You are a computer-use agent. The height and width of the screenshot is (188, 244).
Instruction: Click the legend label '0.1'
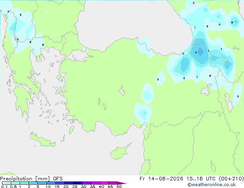[4, 186]
